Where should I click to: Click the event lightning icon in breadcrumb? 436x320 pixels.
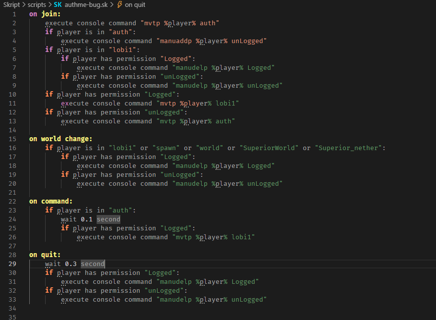[x=119, y=4]
